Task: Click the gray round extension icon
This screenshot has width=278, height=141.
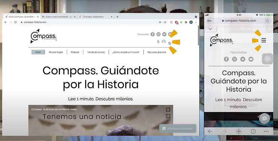Action: pyautogui.click(x=171, y=22)
